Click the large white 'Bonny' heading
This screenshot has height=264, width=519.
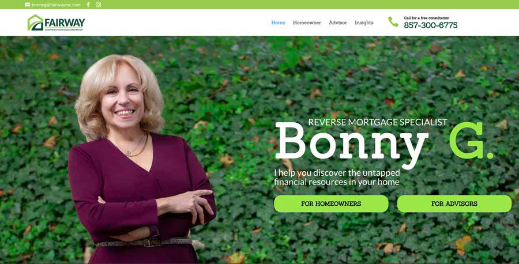(x=352, y=145)
